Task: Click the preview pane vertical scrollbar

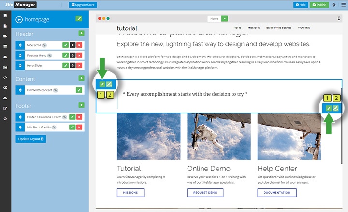Action: click(341, 126)
